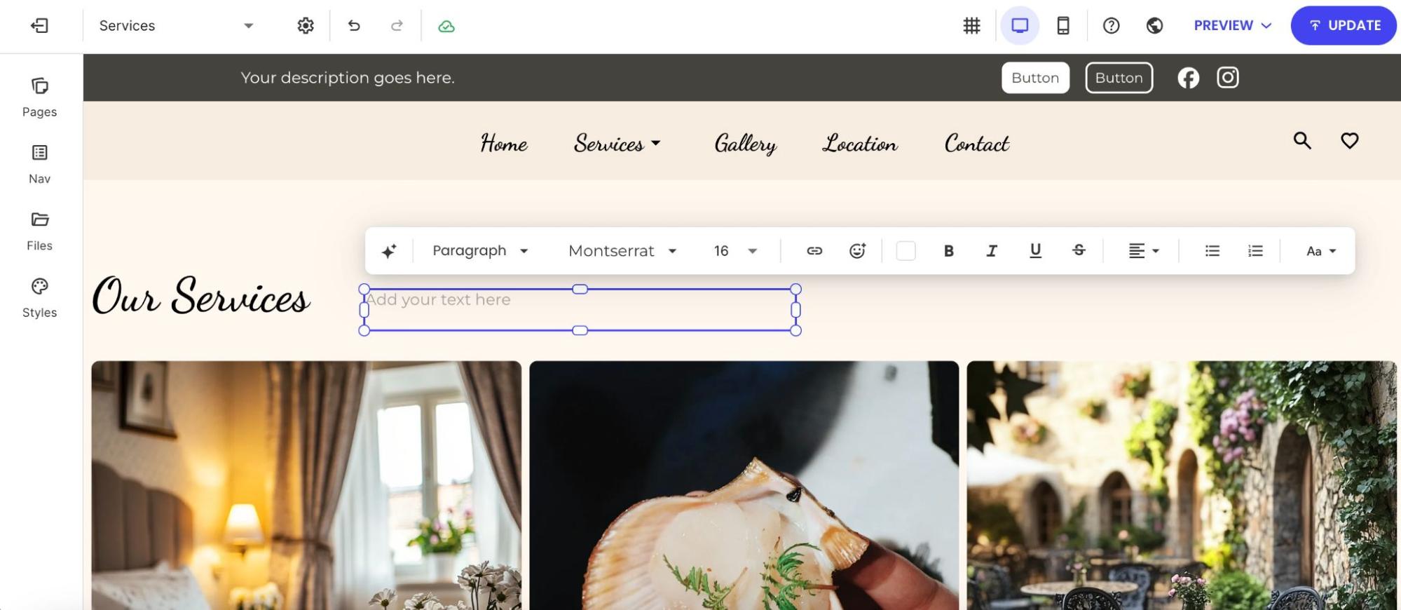Image resolution: width=1401 pixels, height=610 pixels.
Task: Toggle italic formatting
Action: tap(992, 251)
